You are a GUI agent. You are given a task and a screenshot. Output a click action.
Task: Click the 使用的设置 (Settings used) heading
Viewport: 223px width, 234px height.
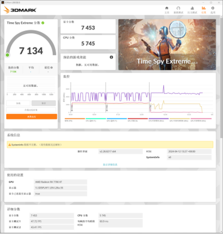[15, 175]
